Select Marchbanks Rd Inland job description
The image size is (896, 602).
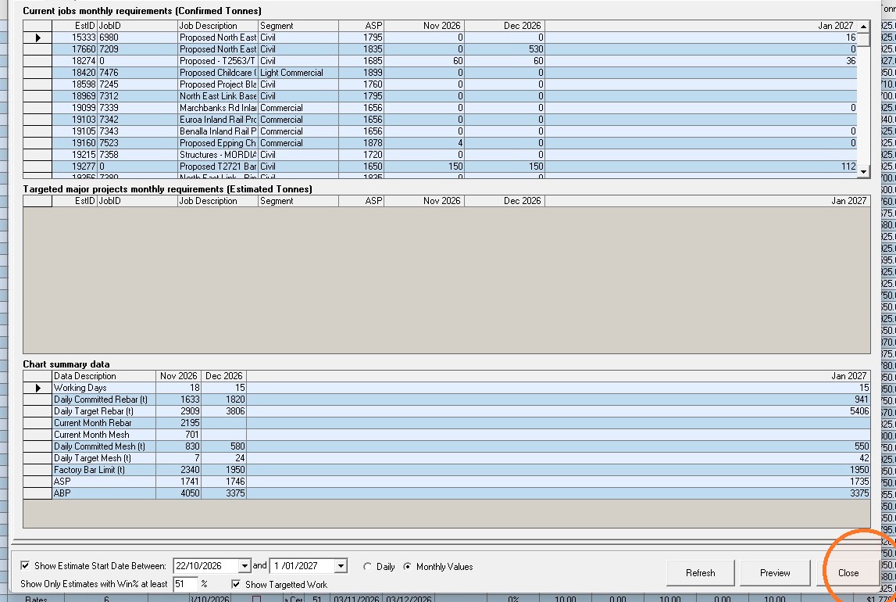click(x=218, y=108)
